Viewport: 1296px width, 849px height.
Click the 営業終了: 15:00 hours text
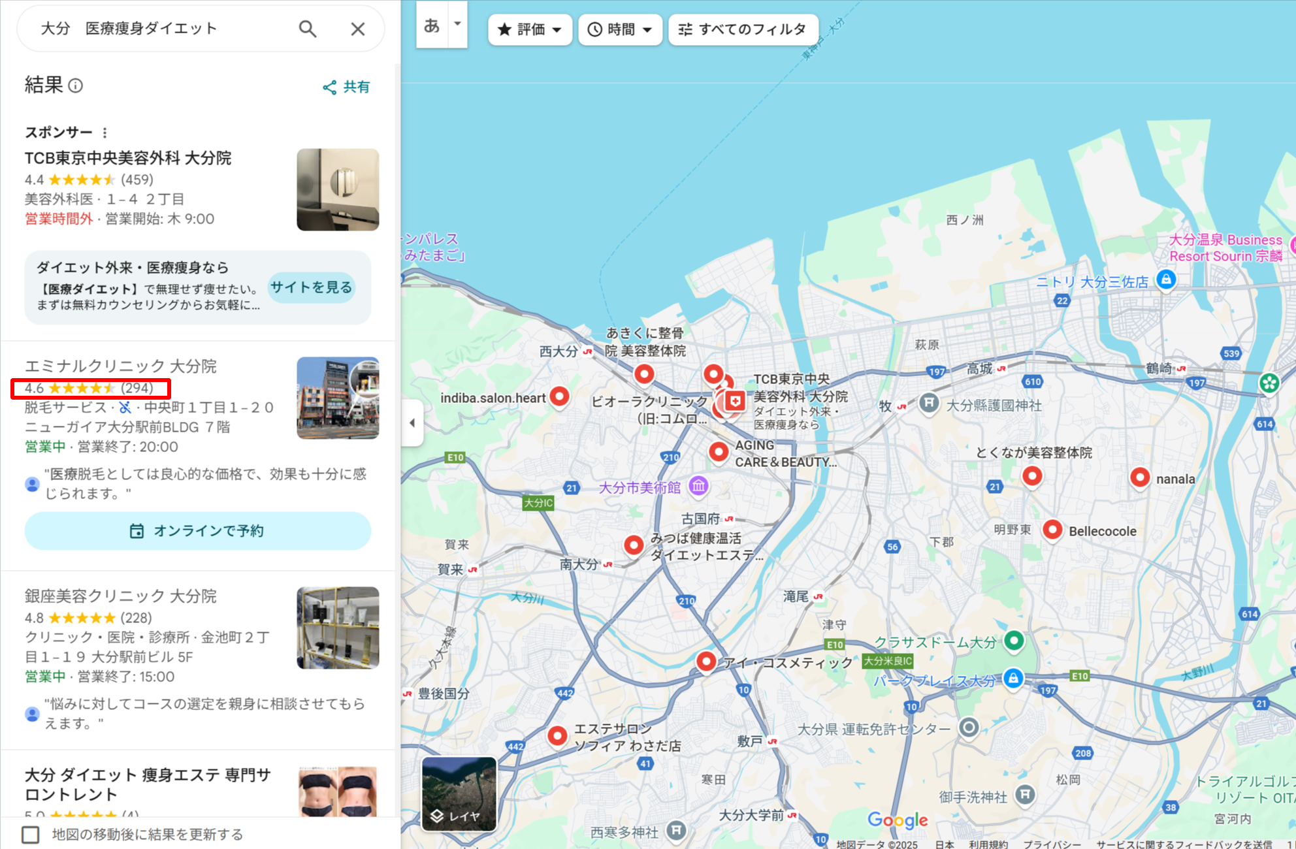pos(126,677)
